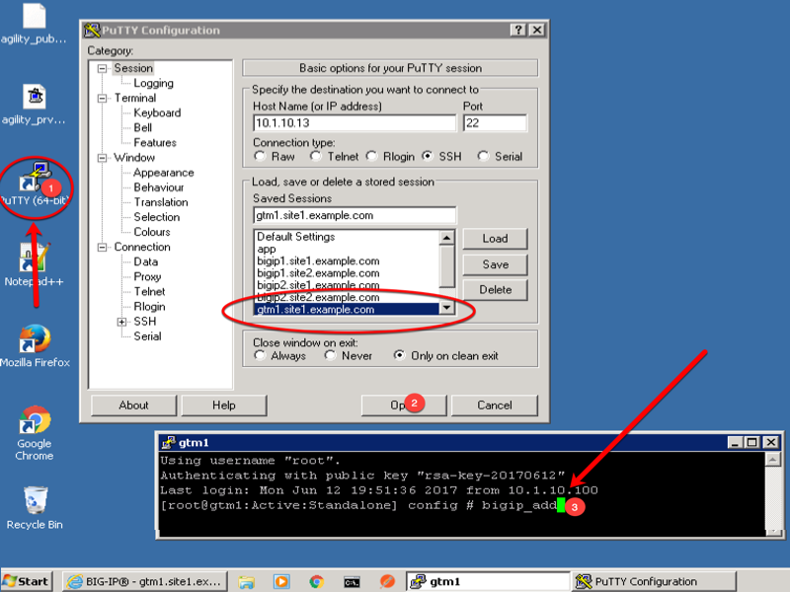This screenshot has height=592, width=790.
Task: Click the gtm1 terminal scrollbar up arrow
Action: pos(772,459)
